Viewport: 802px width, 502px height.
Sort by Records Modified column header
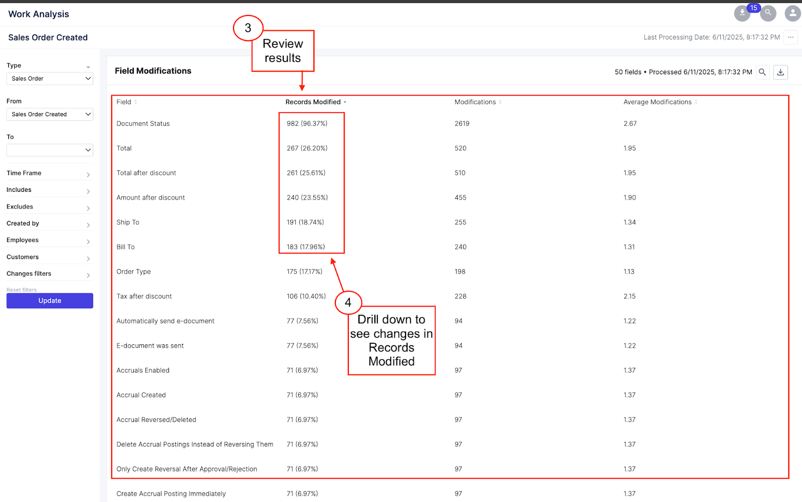(316, 102)
